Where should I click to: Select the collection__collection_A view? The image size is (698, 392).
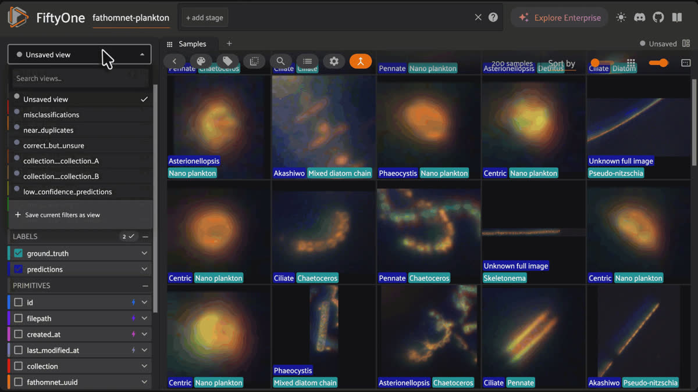click(80, 161)
